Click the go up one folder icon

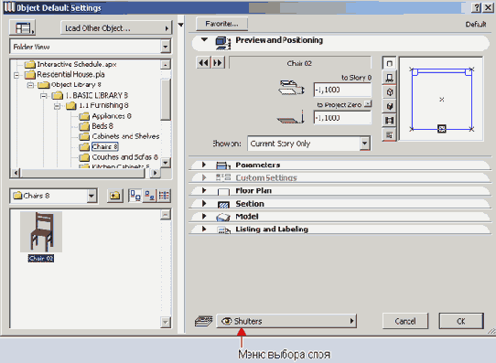point(114,196)
